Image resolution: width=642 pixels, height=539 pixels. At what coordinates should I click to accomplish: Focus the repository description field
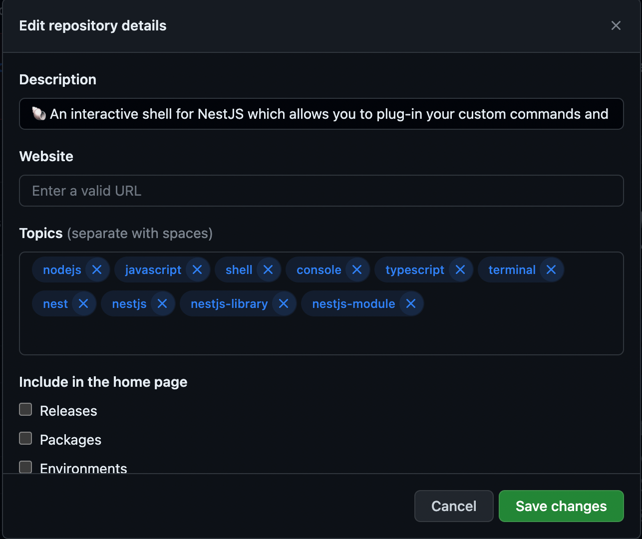321,114
